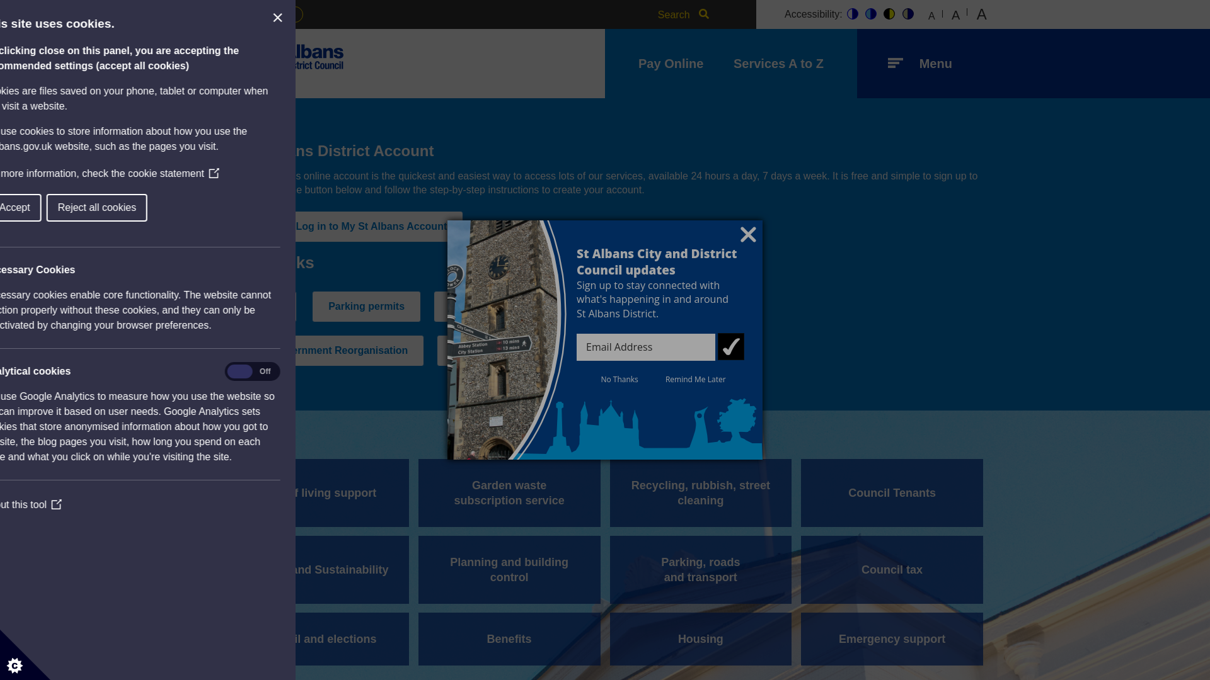
Task: Log in to My St Albans Account
Action: pyautogui.click(x=378, y=226)
